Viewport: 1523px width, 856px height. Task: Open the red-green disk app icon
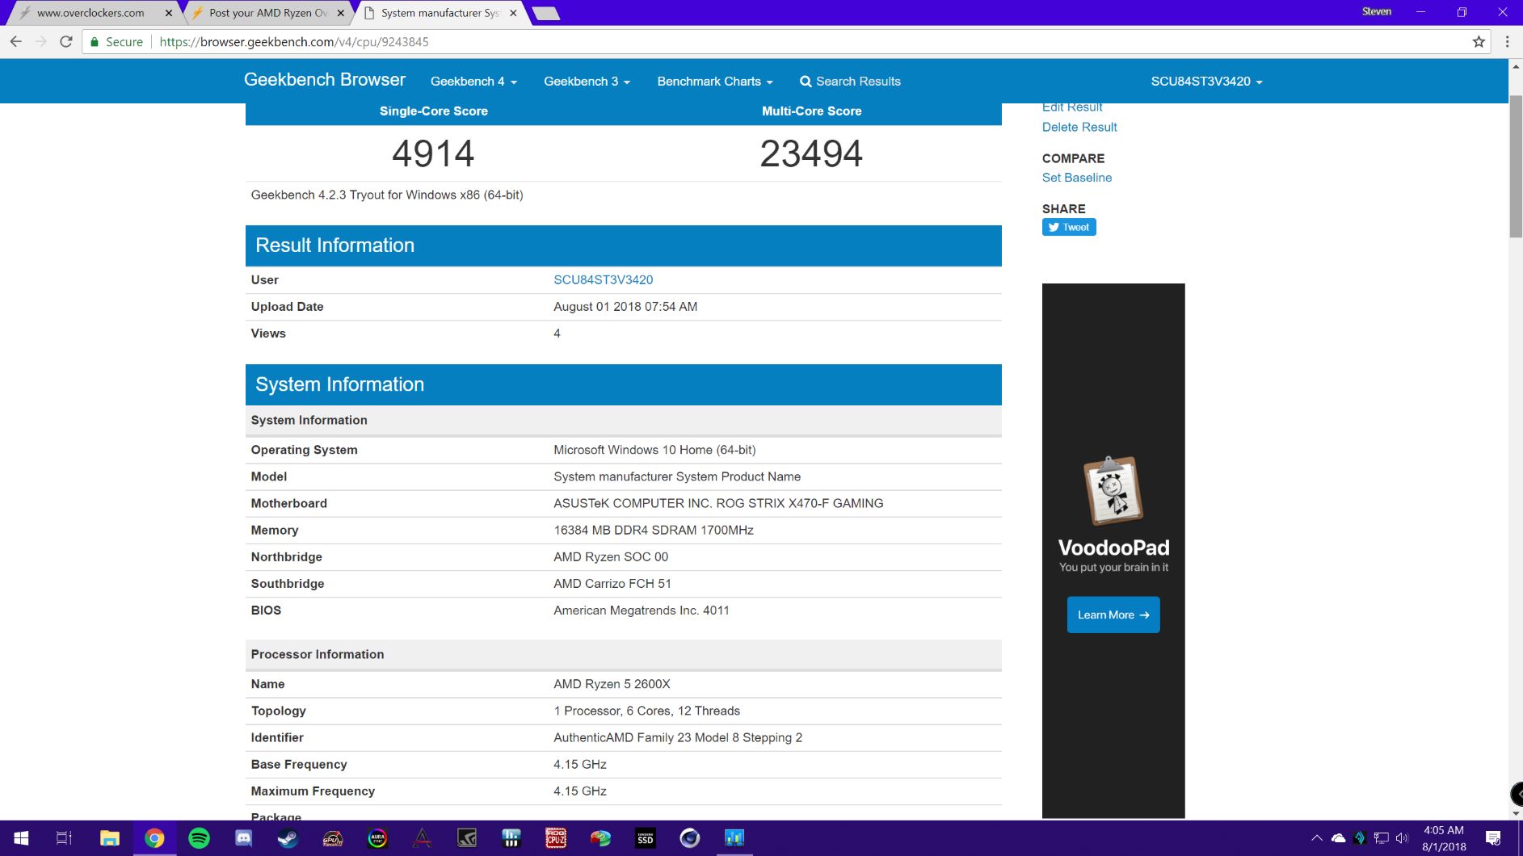pos(600,838)
